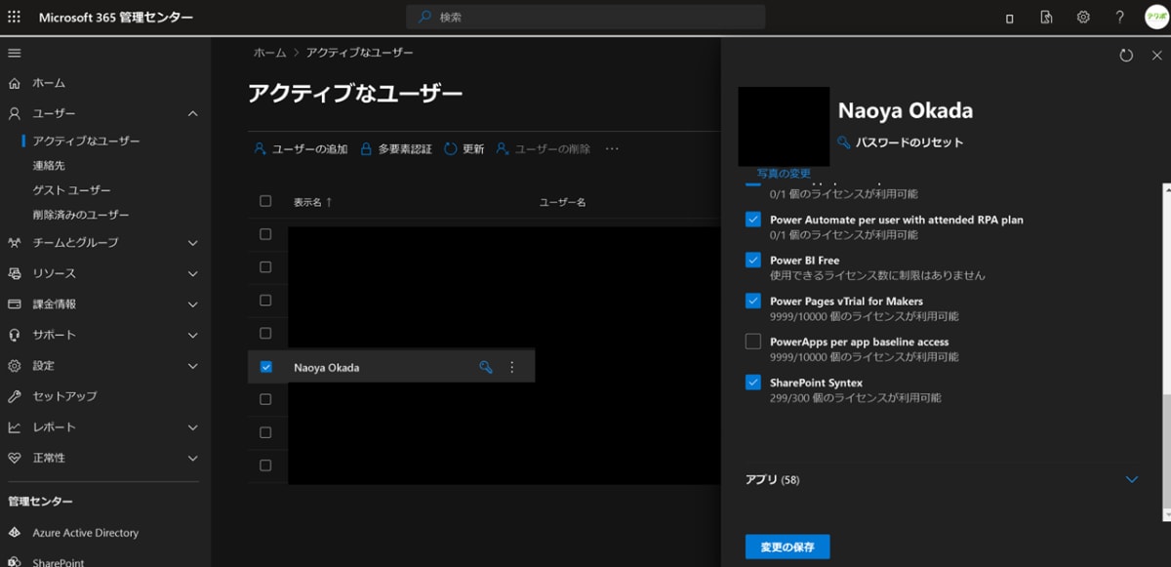The width and height of the screenshot is (1171, 567).
Task: Go to Home breadcrumb link
Action: [270, 53]
